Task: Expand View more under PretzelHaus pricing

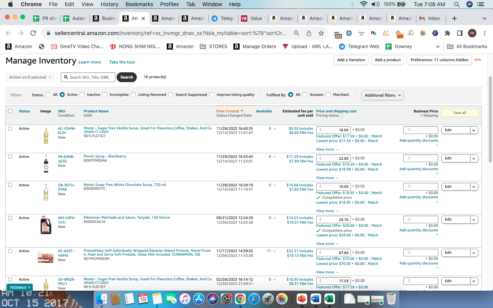Action: (327, 272)
